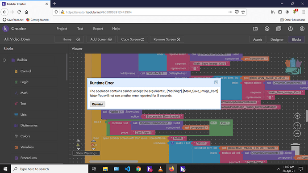Open the account profile icon in the Kodular header
308x173 pixels.
(x=302, y=29)
